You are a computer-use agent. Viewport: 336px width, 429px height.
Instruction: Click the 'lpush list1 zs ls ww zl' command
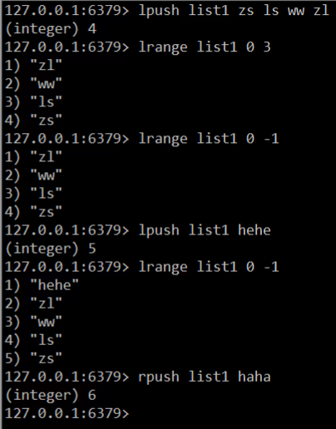pyautogui.click(x=234, y=11)
